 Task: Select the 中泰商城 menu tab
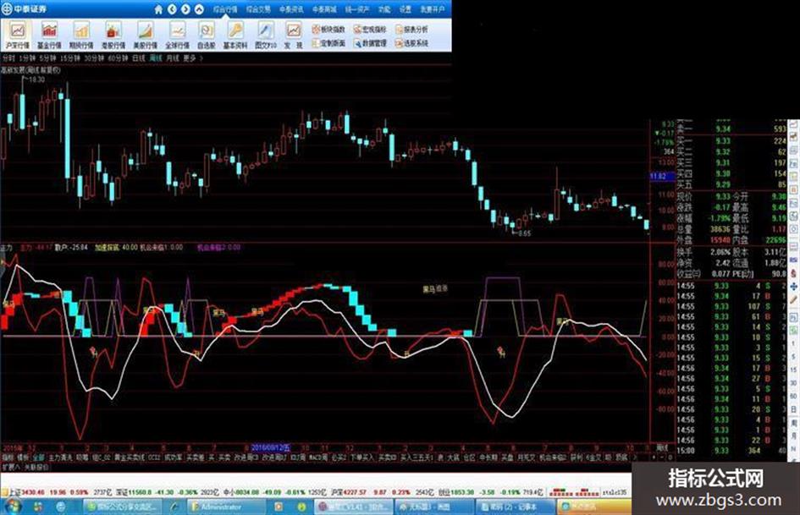[324, 9]
